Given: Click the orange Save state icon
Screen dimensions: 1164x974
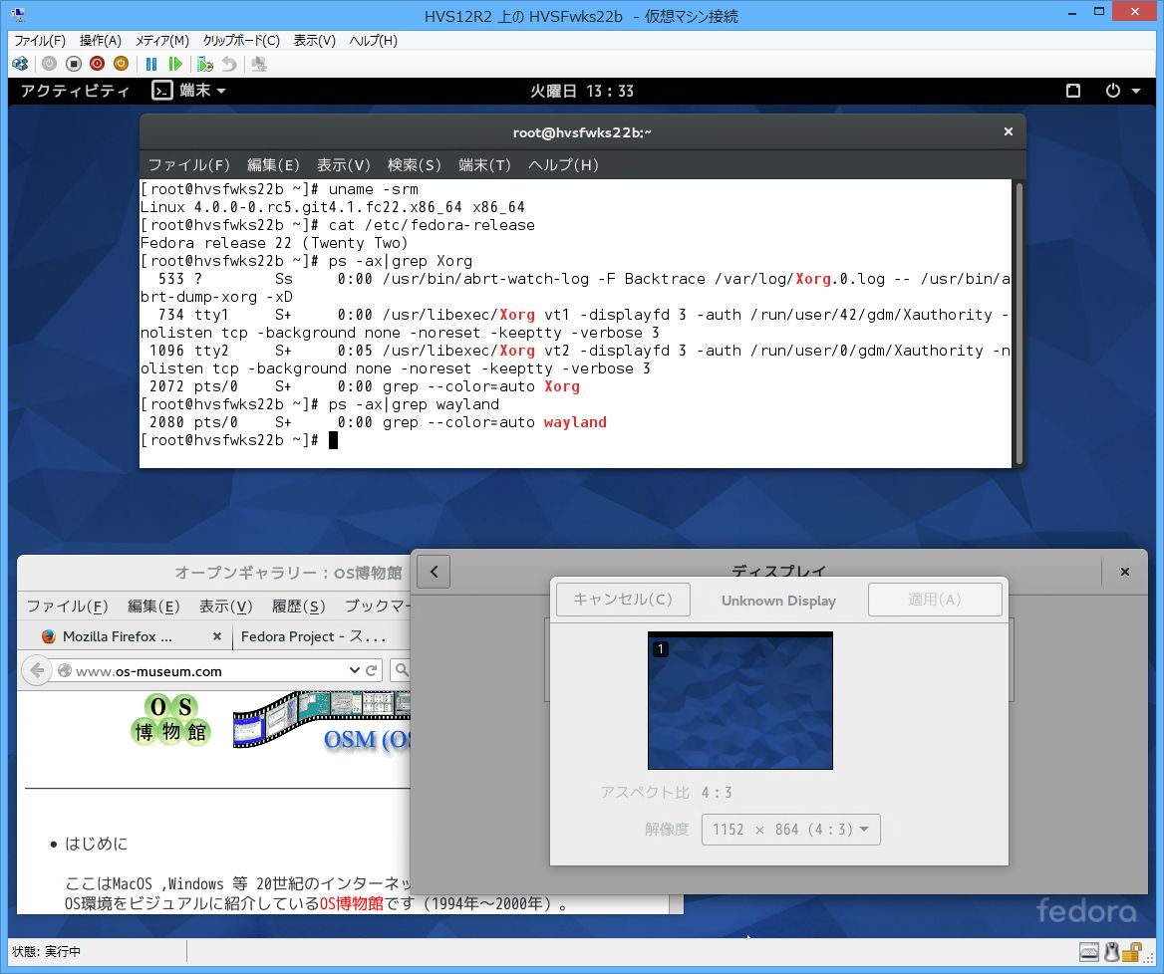Looking at the screenshot, I should pos(121,64).
